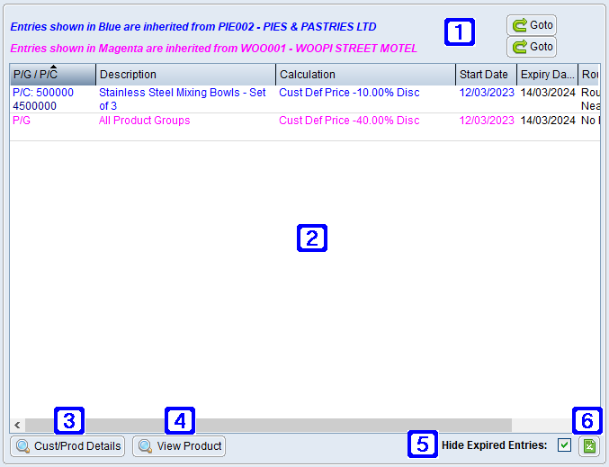Viewport: 609px width, 467px height.
Task: Click 'Cust Def Price -40.00% Disc' cell
Action: (x=365, y=127)
